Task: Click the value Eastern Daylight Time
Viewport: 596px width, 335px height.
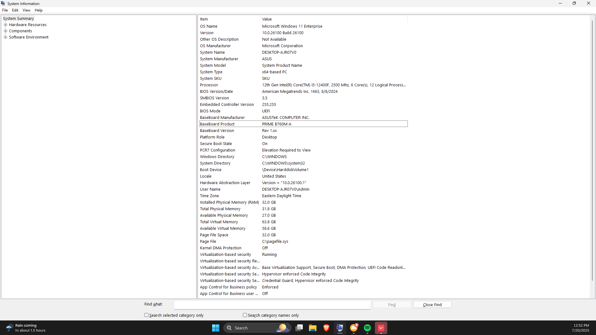Action: (x=281, y=196)
